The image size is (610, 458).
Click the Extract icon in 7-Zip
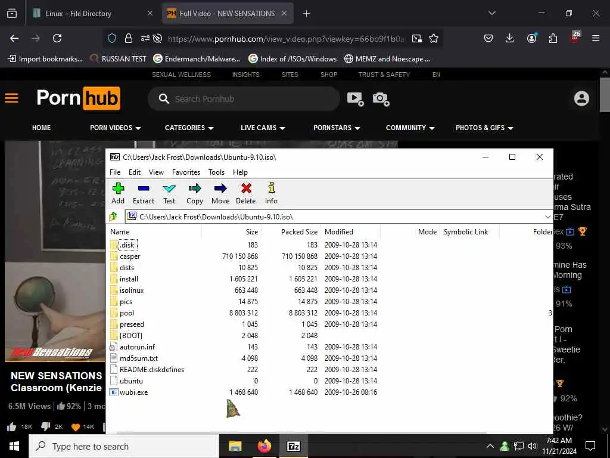(143, 194)
